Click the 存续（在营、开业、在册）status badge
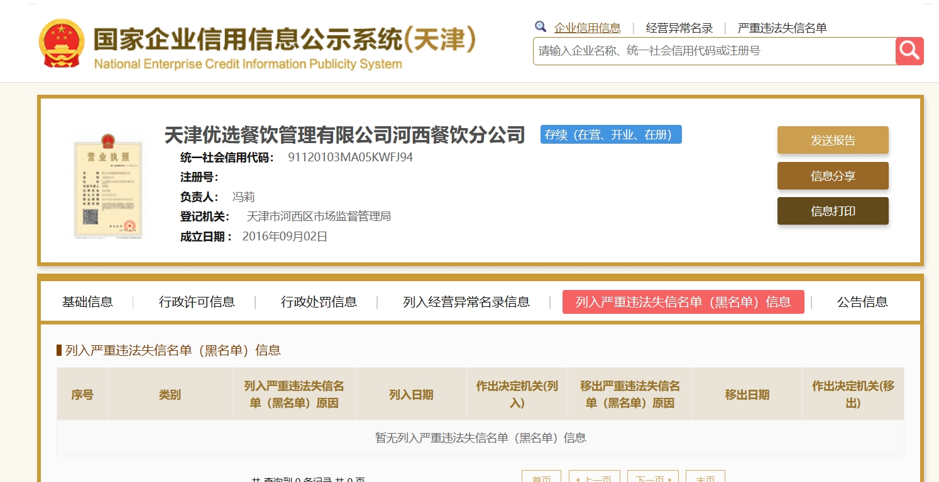This screenshot has width=939, height=482. [x=611, y=134]
